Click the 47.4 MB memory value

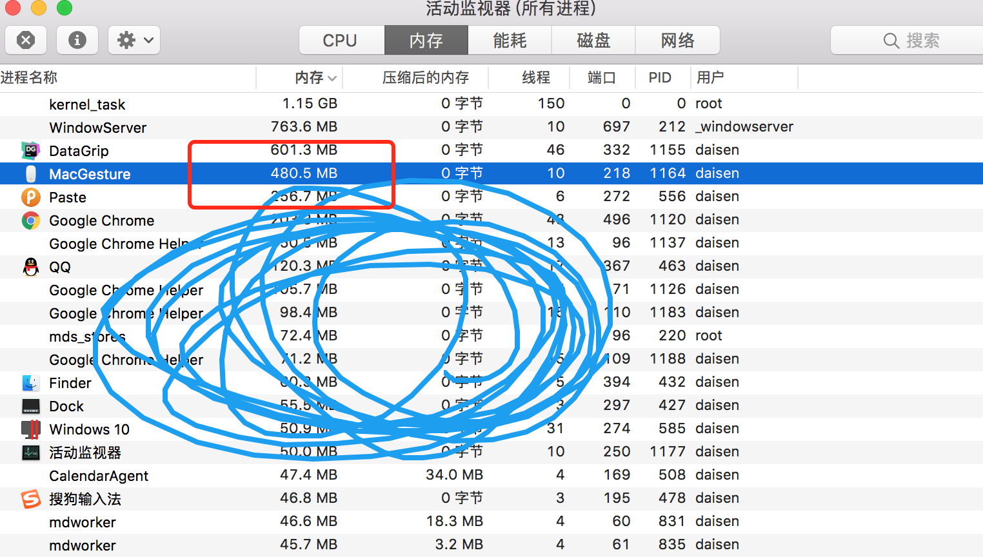pos(308,474)
